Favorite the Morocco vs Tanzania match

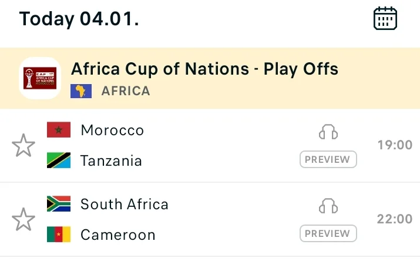(23, 145)
